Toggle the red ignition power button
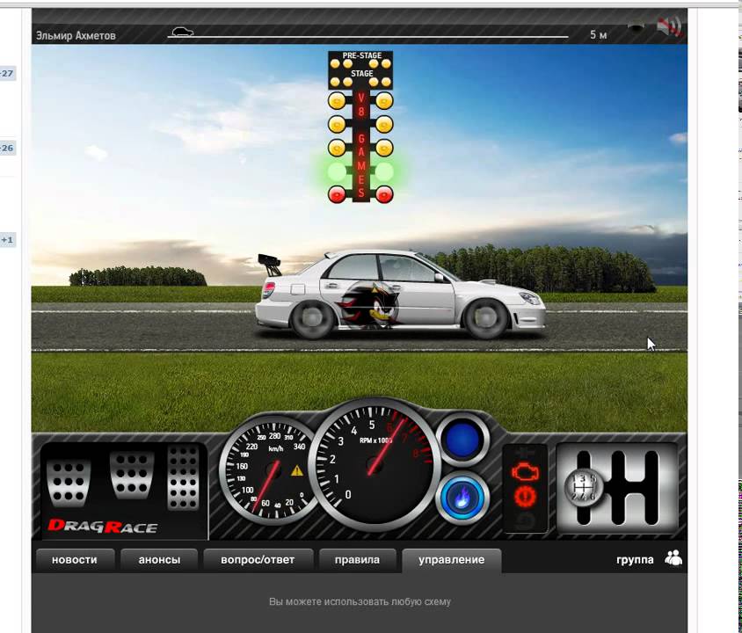Screen dimensions: 742x633 click(524, 498)
